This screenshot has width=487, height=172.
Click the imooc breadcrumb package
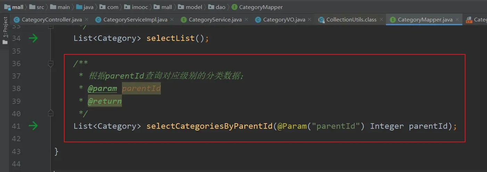pyautogui.click(x=136, y=7)
